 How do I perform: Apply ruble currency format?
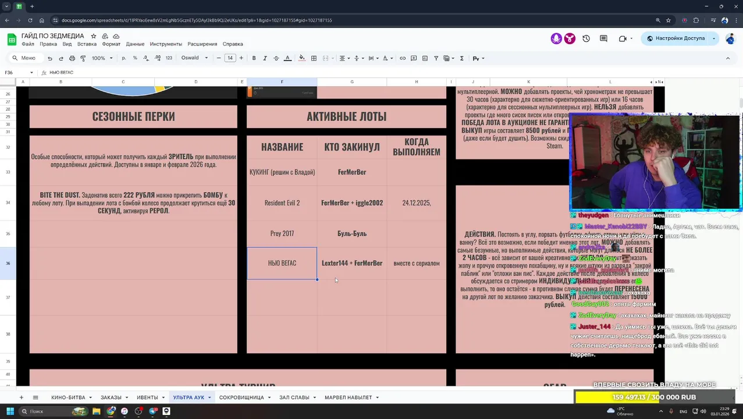click(x=124, y=58)
